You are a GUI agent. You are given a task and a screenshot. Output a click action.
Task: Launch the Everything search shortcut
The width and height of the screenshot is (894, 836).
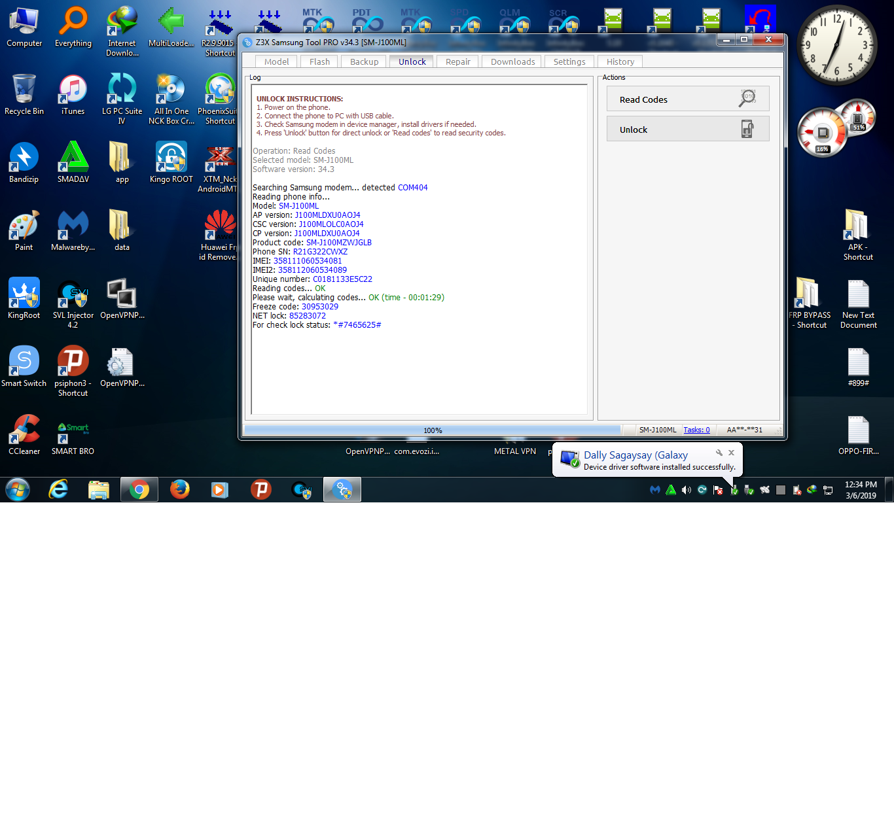73,27
